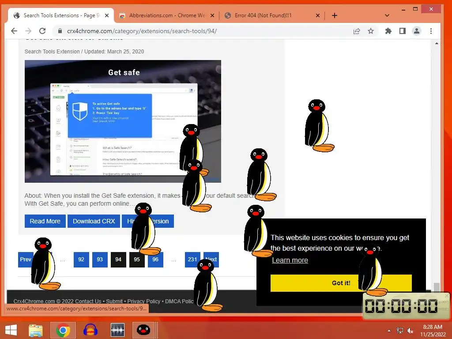
Task: Open the cookie Learn more link
Action: click(x=290, y=260)
